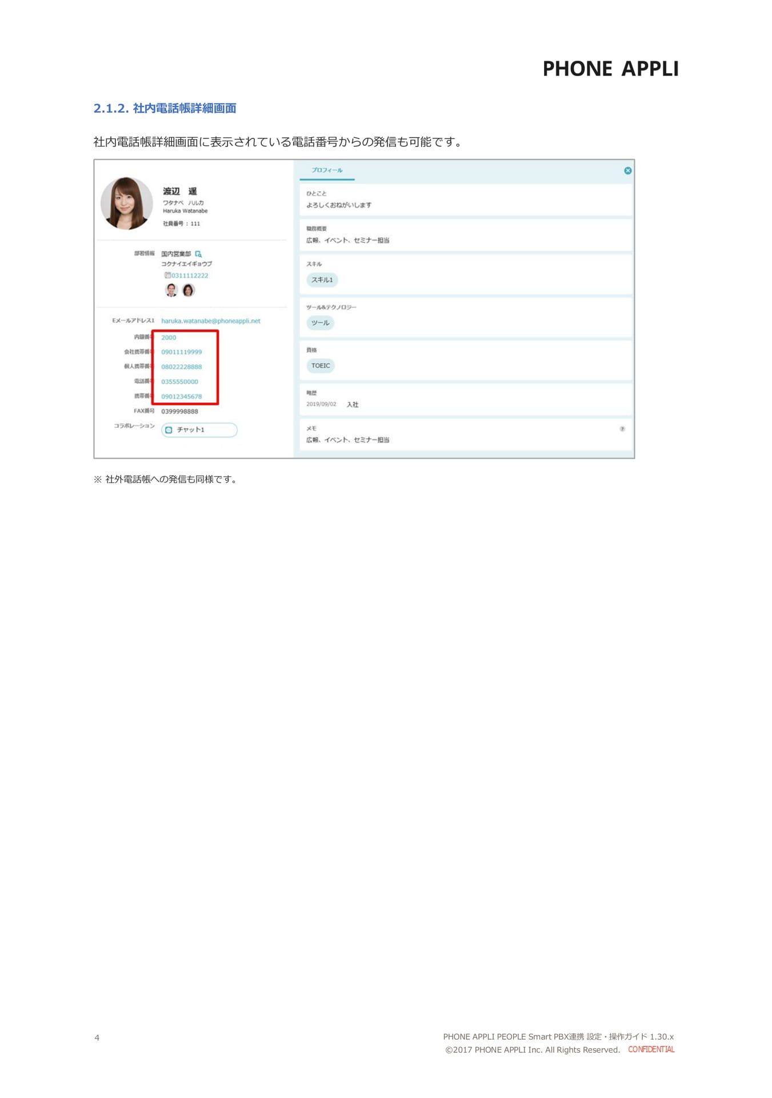This screenshot has height=1098, width=772.
Task: Click the FAX番号 field label
Action: (144, 411)
